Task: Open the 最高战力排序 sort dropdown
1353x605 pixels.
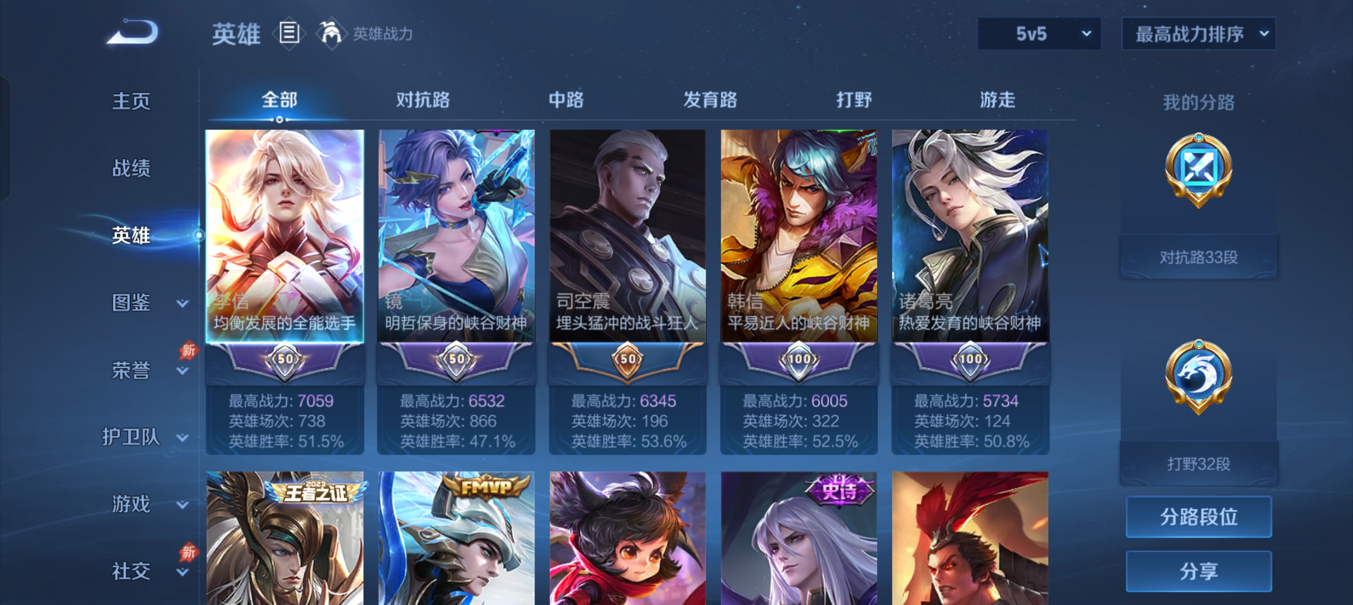Action: click(x=1199, y=34)
